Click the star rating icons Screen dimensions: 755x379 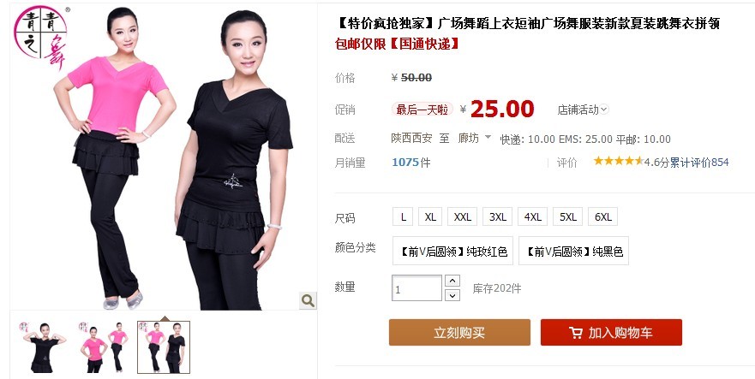618,161
